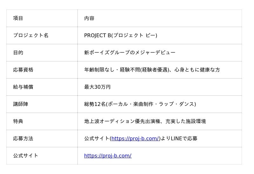Open the link in the 公式サイト row

pyautogui.click(x=108, y=156)
